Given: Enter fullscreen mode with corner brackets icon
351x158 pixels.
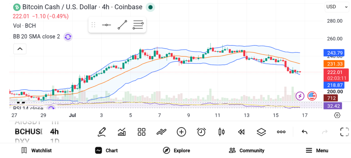Looking at the screenshot, I should tap(344, 132).
